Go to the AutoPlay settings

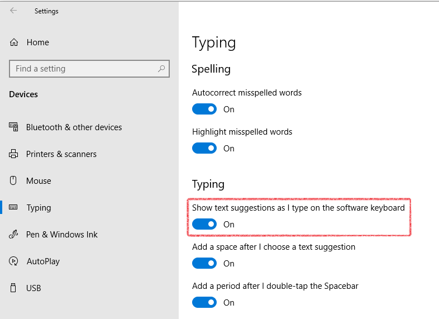click(43, 261)
